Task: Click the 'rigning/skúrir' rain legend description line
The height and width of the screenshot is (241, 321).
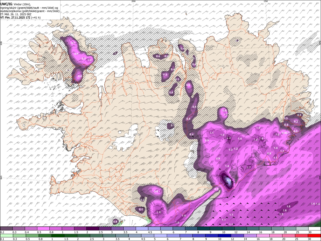Action: (29, 8)
